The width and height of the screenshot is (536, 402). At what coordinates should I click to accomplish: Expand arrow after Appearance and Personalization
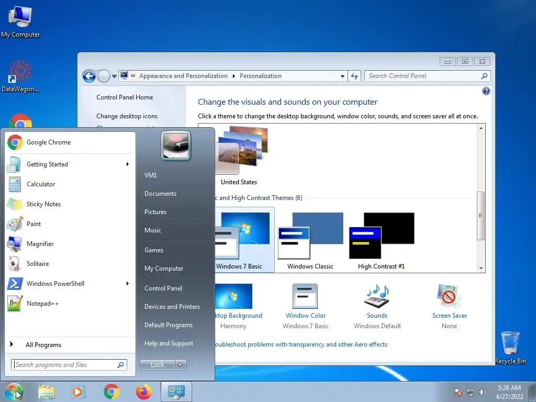tap(234, 76)
